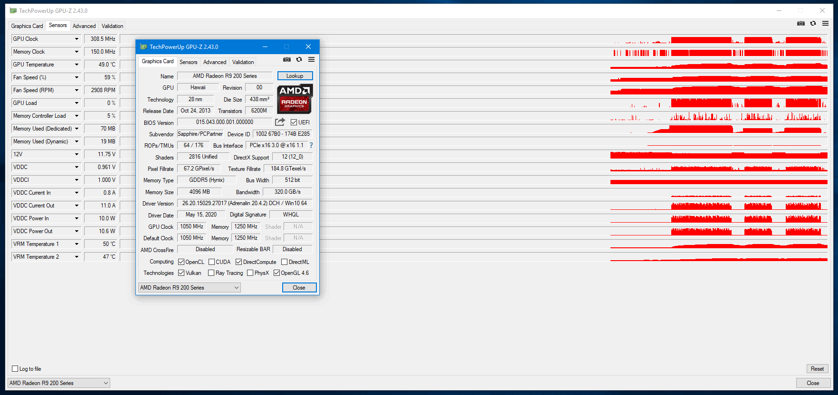Click Bus Interface question mark icon
Image resolution: width=838 pixels, height=395 pixels.
(311, 145)
